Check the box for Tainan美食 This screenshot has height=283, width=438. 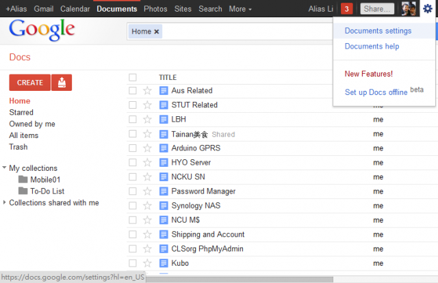133,134
